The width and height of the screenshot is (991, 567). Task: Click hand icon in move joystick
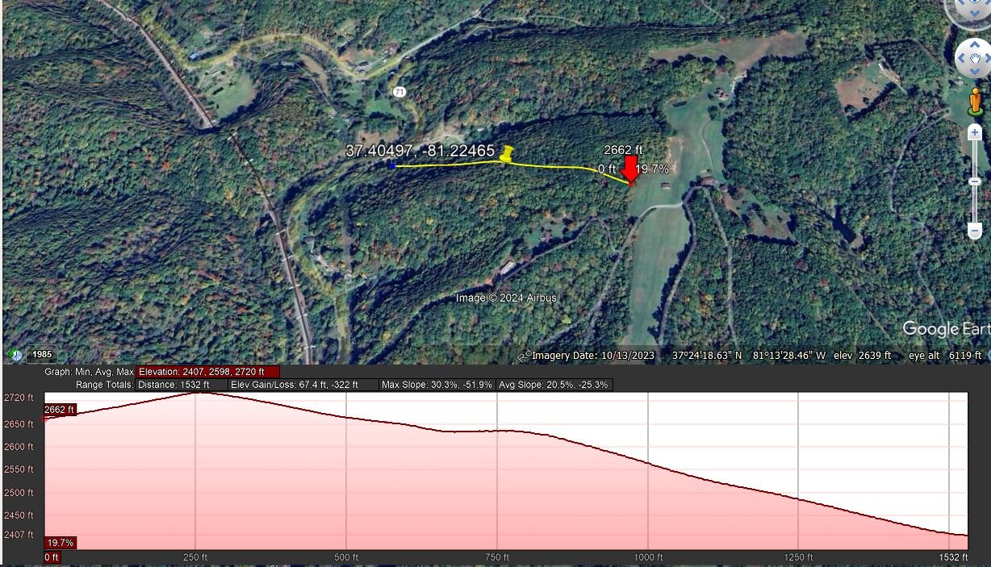[976, 59]
